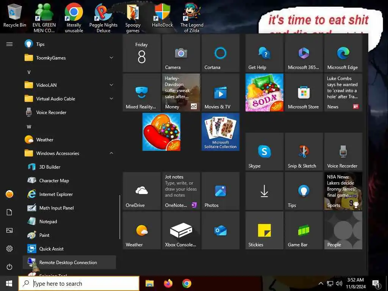Viewport: 388px width, 291px height.
Task: Open Pictures from Start sidebar
Action: click(x=9, y=230)
